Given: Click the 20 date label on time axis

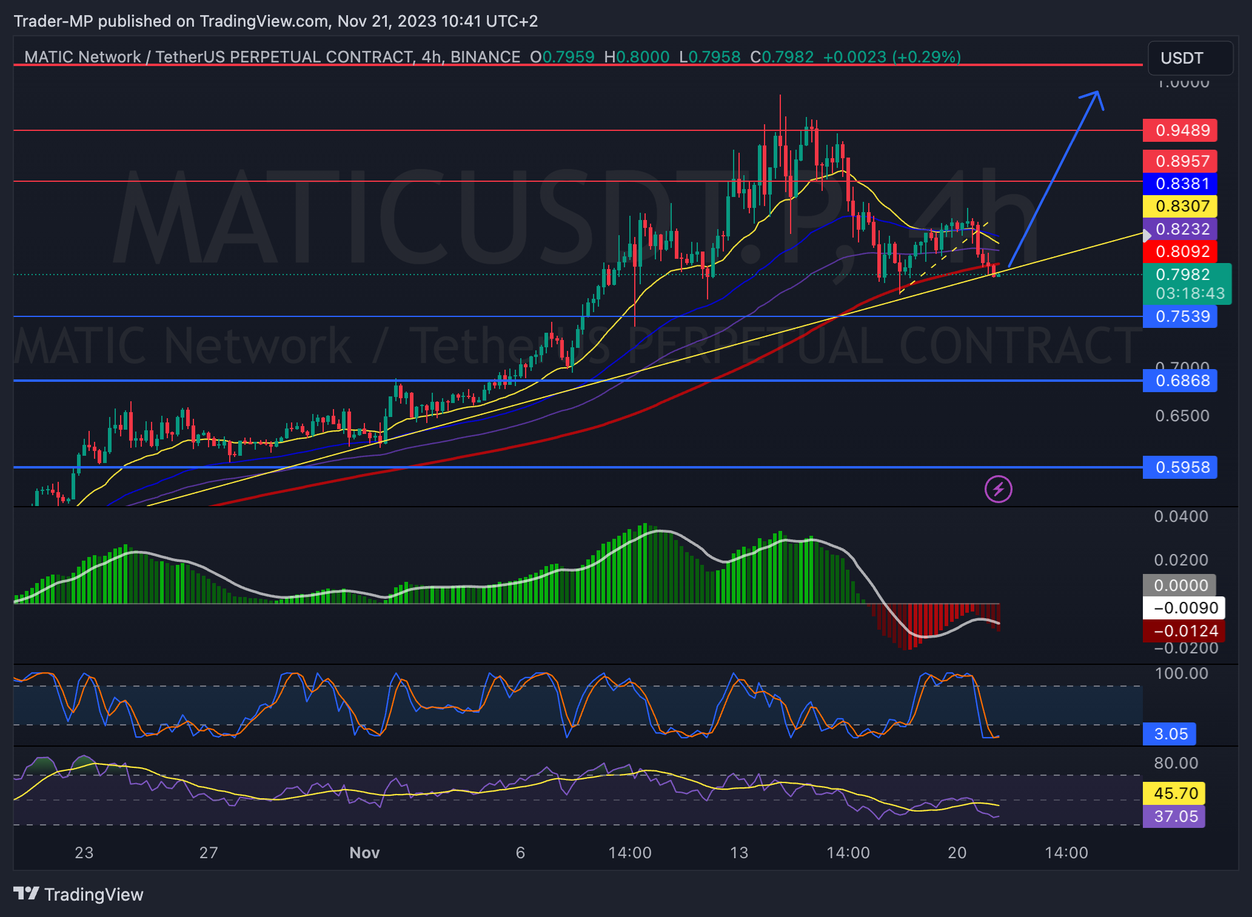Looking at the screenshot, I should coord(957,853).
